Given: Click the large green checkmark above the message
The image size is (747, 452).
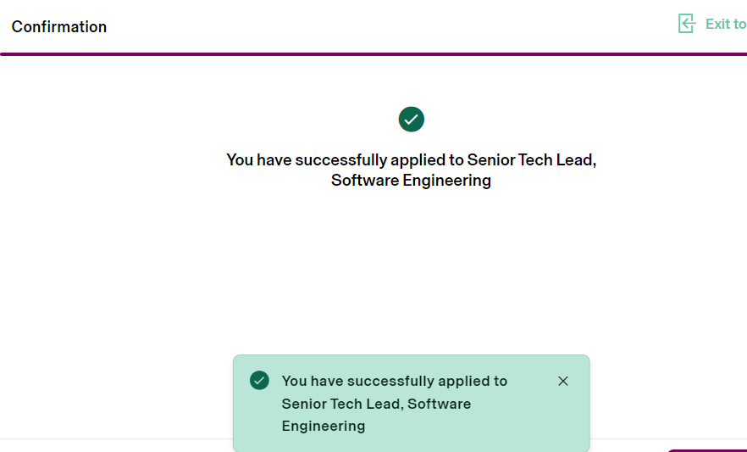Looking at the screenshot, I should click(x=412, y=120).
